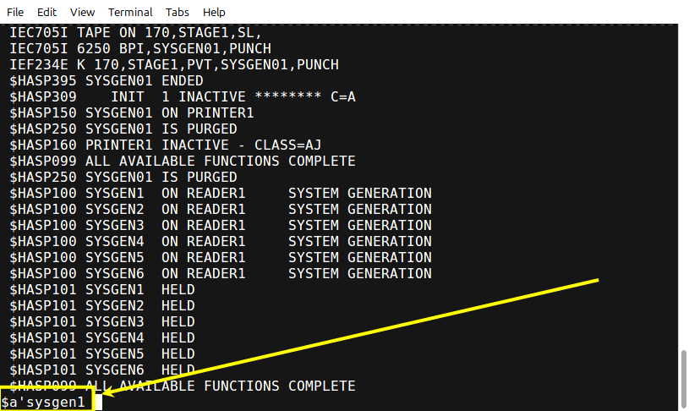Click the $HASP101 SYSGEN3 HELD line
Viewport: 689px width, 411px height.
[102, 321]
